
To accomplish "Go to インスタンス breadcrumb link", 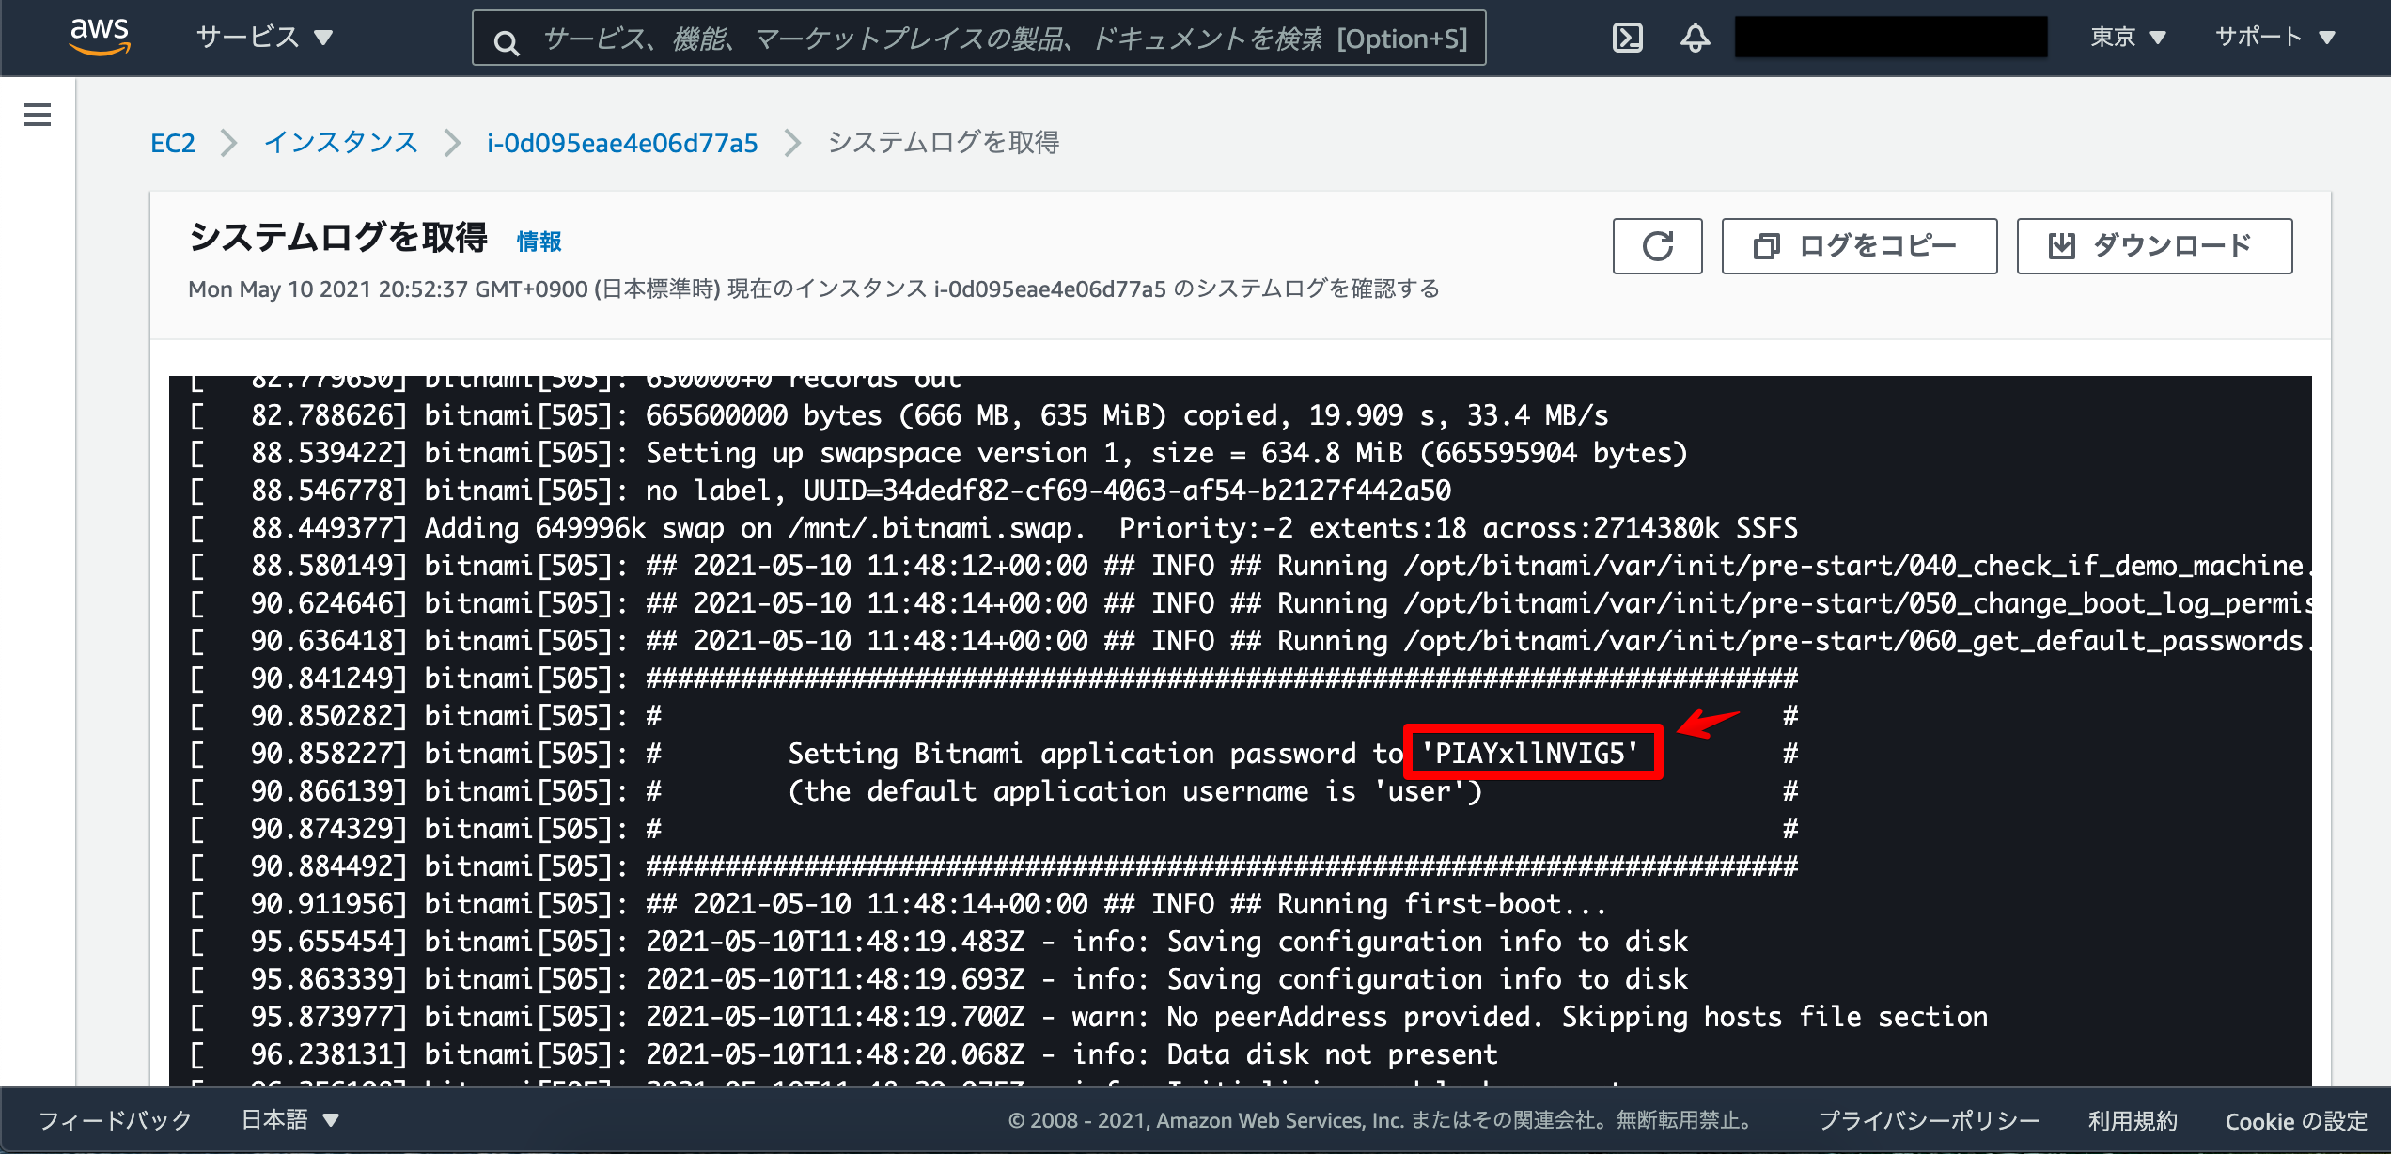I will pyautogui.click(x=340, y=143).
